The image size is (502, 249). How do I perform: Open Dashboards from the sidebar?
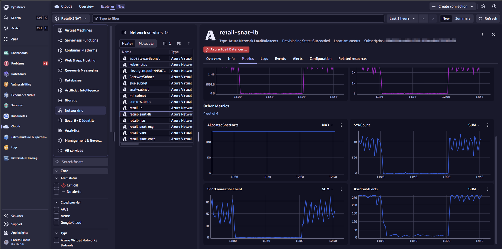pos(19,53)
